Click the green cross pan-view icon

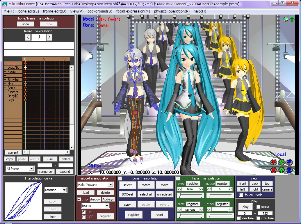pyautogui.click(x=292, y=19)
